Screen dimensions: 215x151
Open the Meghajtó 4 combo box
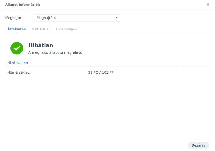pyautogui.click(x=77, y=18)
